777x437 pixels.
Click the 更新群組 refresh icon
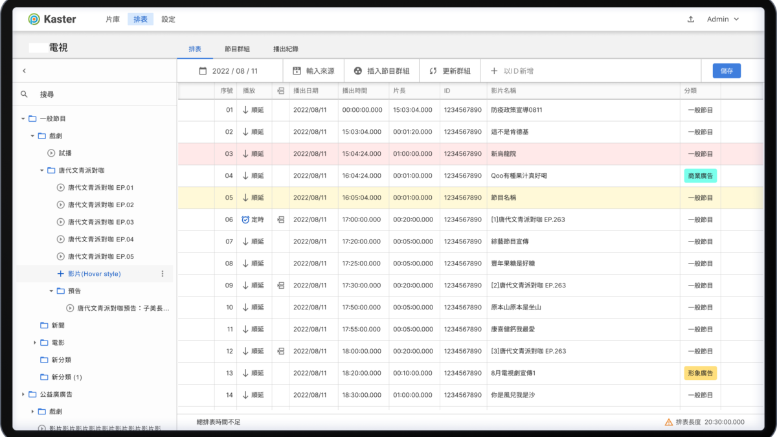tap(433, 71)
